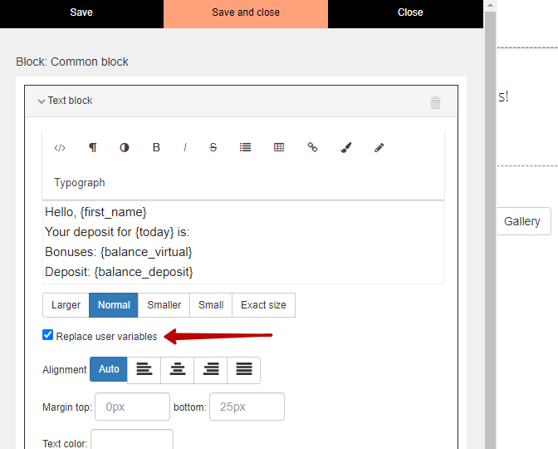Click the "Hello, {first_name}" text line
The height and width of the screenshot is (449, 558).
pyautogui.click(x=95, y=212)
